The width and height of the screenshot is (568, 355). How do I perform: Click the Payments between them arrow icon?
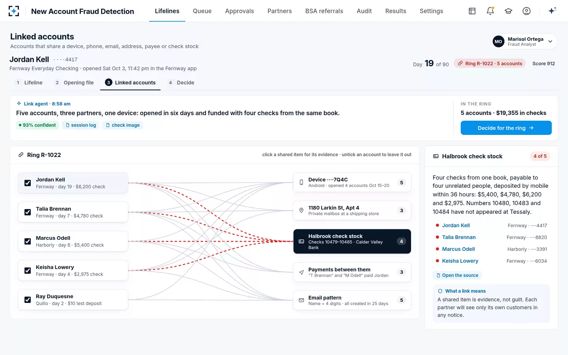coord(301,273)
